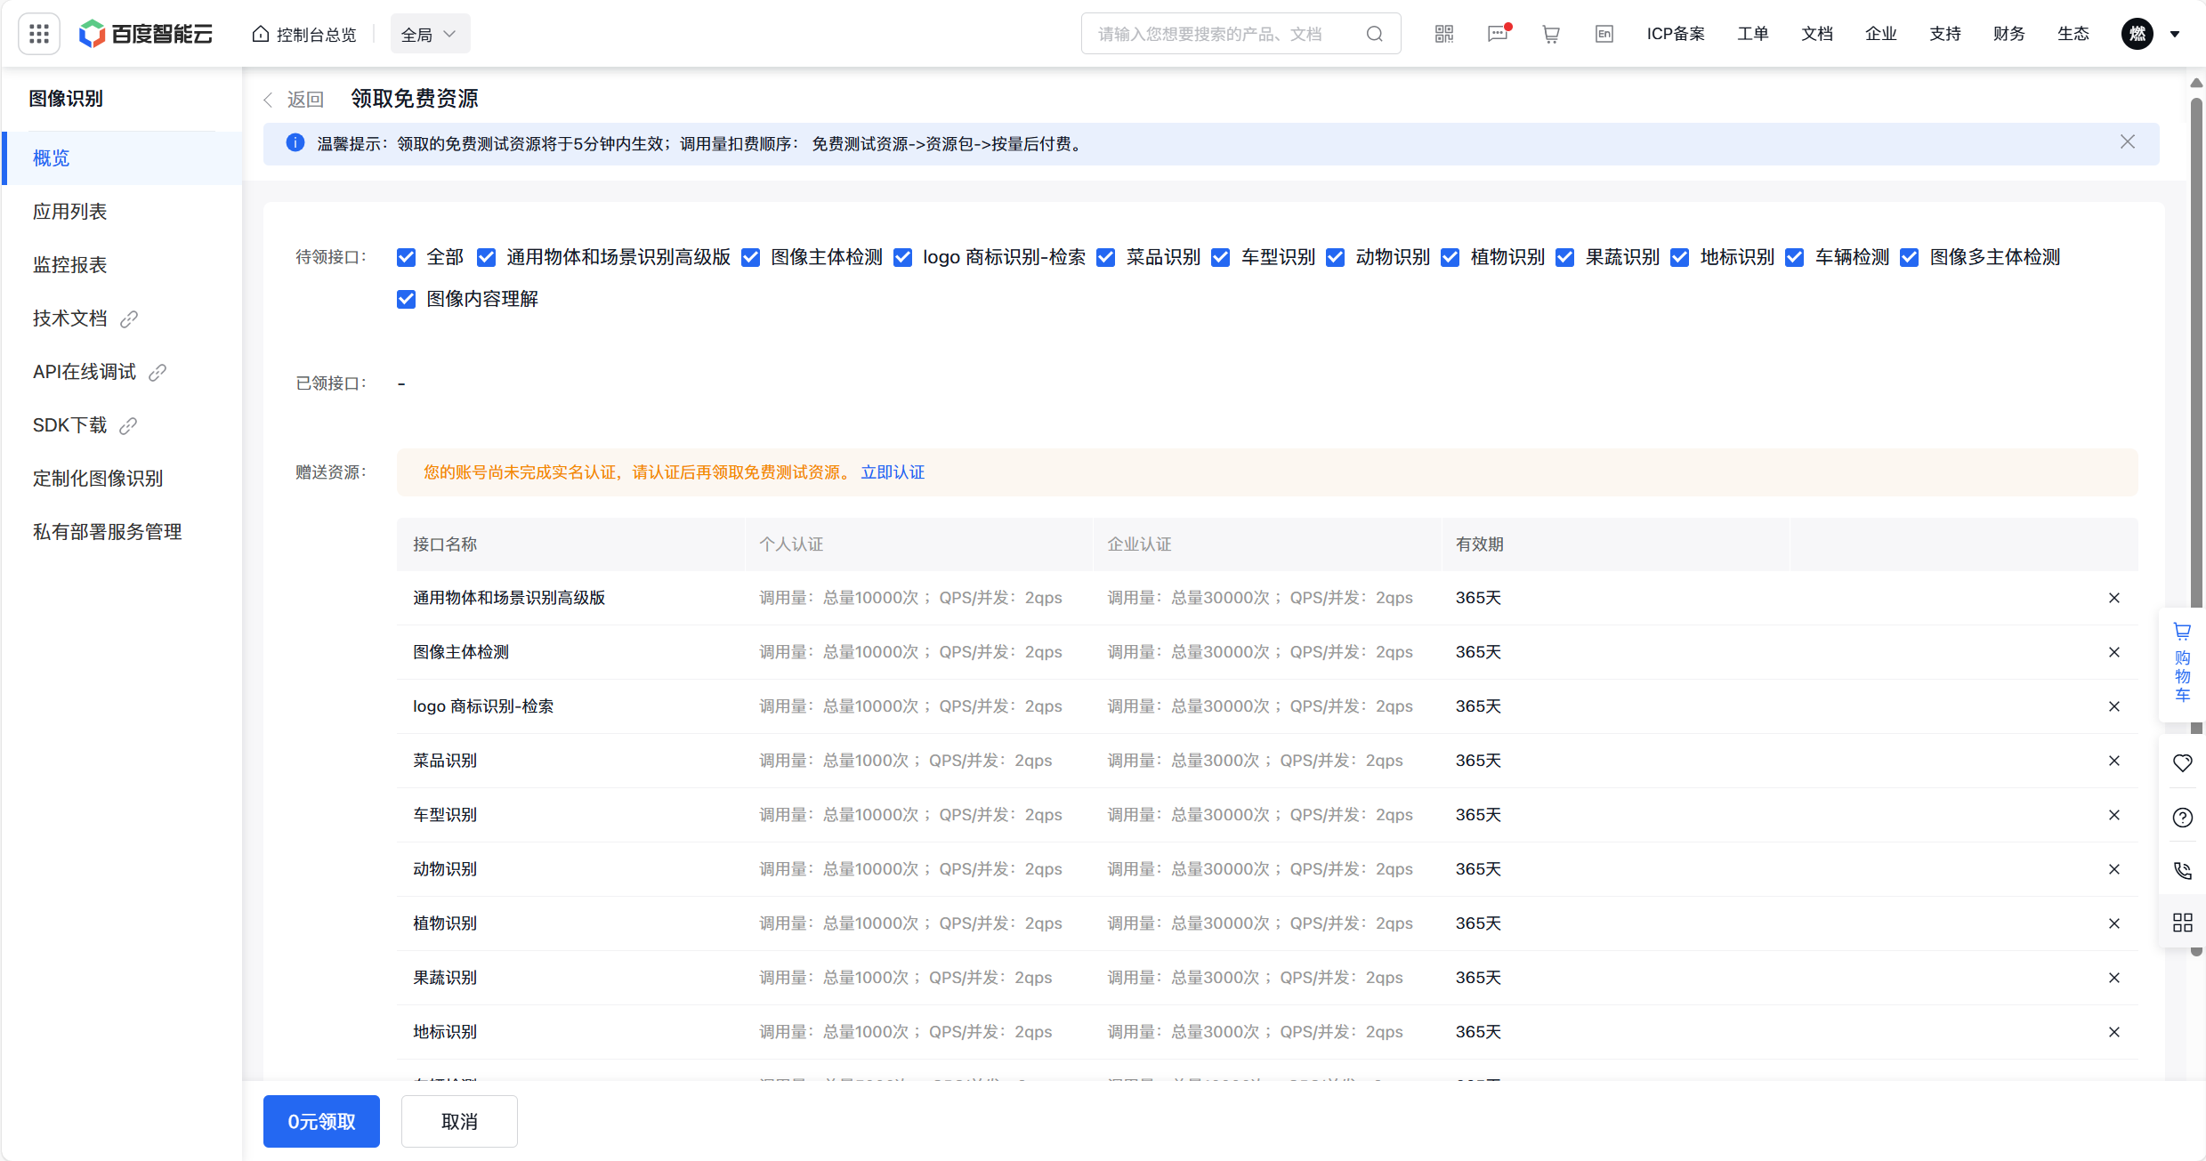The width and height of the screenshot is (2206, 1161).
Task: Toggle the 菜品识别 checkbox
Action: 1105,257
